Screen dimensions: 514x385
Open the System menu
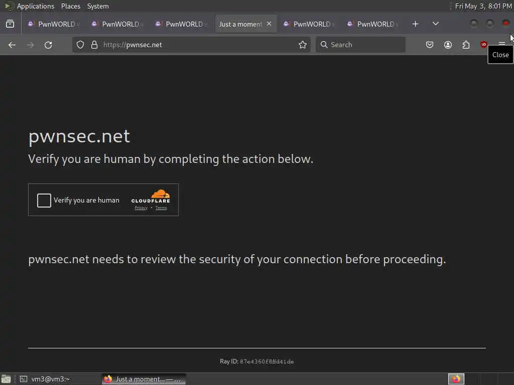click(98, 6)
